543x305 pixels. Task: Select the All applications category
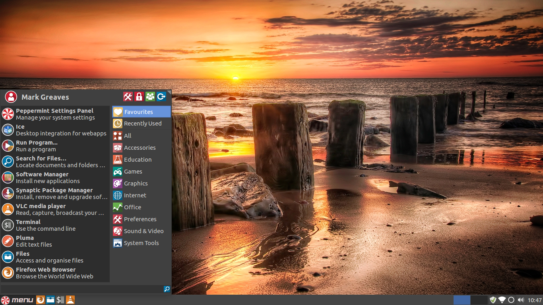pyautogui.click(x=142, y=135)
